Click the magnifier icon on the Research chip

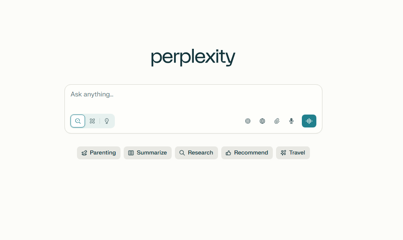point(182,153)
